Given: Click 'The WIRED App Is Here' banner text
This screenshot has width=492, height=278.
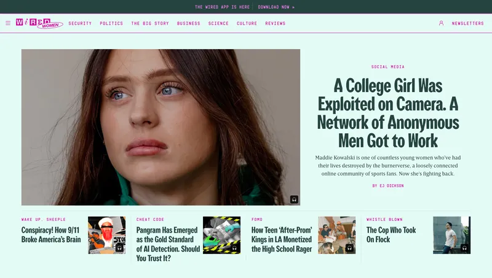Looking at the screenshot, I should (x=222, y=7).
